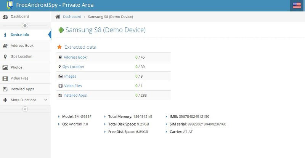Click the '0 / 3' Images count
Screen dimensions: 305x158
click(x=139, y=76)
